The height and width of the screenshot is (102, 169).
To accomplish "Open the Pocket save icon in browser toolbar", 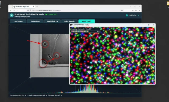I will [133, 10].
